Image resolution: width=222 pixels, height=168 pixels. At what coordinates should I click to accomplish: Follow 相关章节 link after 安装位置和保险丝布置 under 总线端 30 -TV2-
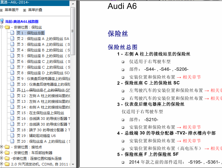tap(192, 141)
